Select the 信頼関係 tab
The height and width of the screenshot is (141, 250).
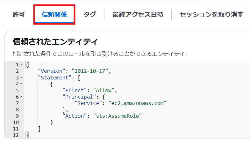[54, 15]
